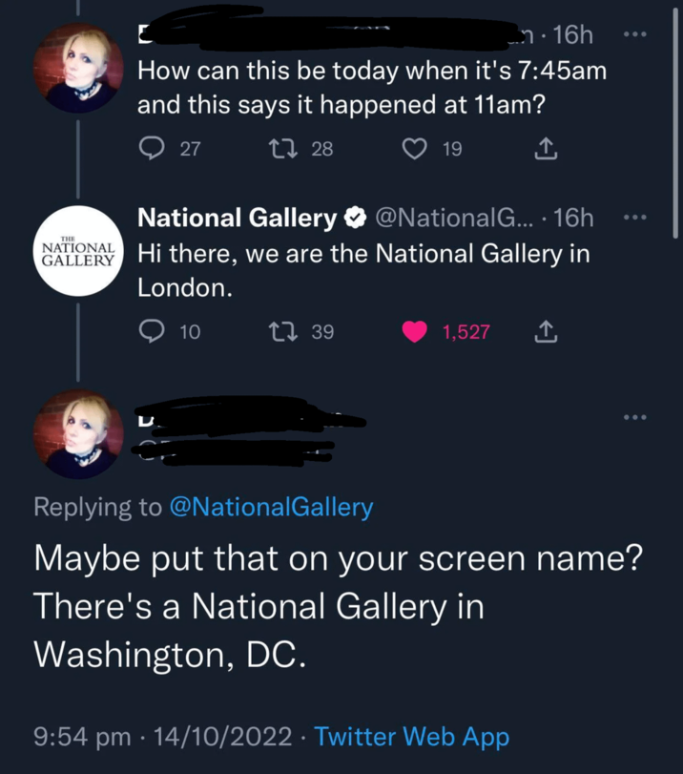683x774 pixels.
Task: Click the verified badge beside National Gallery
Action: 353,220
